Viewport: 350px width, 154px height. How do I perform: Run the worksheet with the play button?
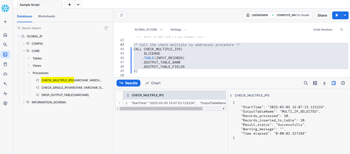337,15
